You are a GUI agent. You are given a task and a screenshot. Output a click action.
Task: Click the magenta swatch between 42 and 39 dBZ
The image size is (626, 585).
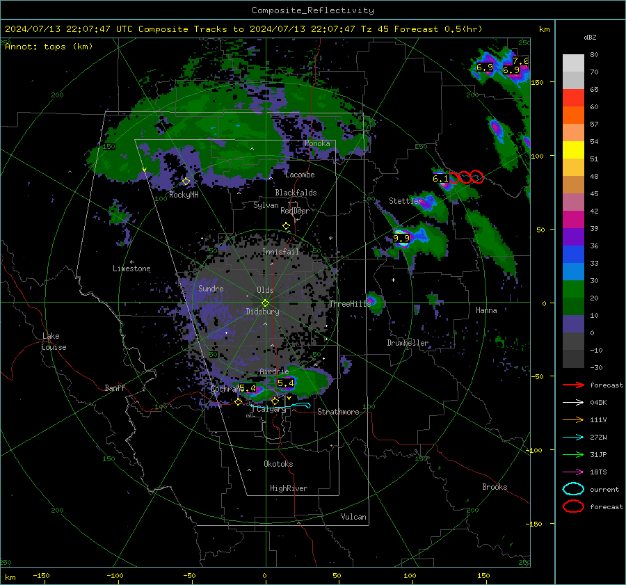573,220
